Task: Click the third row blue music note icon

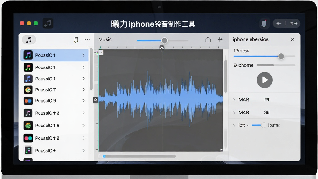Action: 28,79
